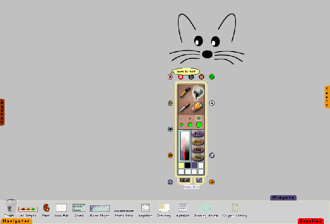330x224 pixels.
Task: Select the largest green brush size
Action: click(199, 125)
